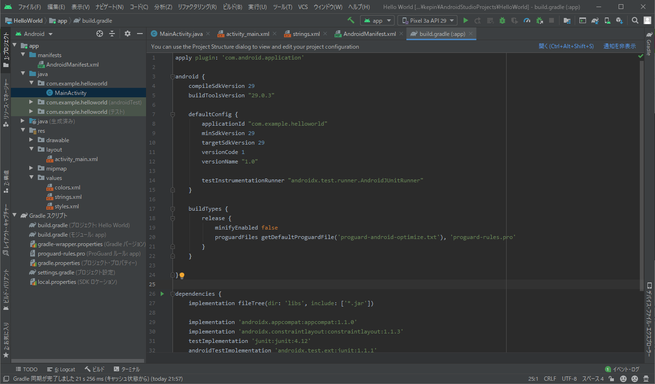The width and height of the screenshot is (655, 384).
Task: Click スペース 4 indent setting
Action: tap(593, 379)
